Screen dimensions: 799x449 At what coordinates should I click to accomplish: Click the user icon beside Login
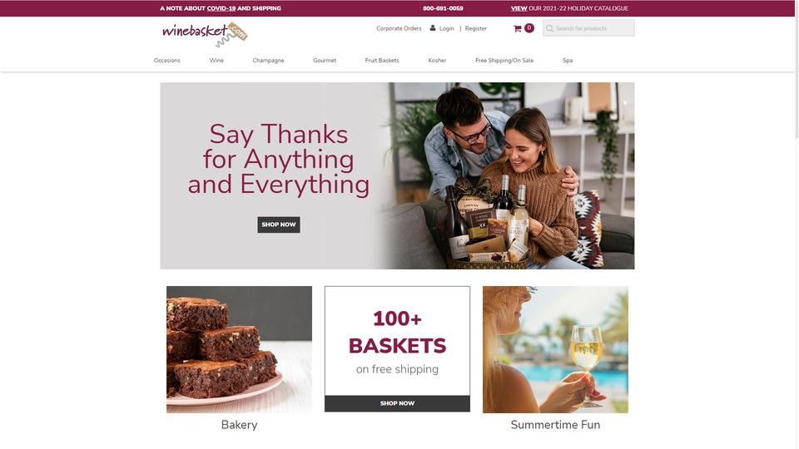433,28
